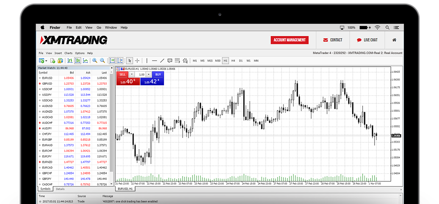Screen dimensions: 439x204
Task: Select the GBPUSD row in Market Watch
Action: pos(73,84)
